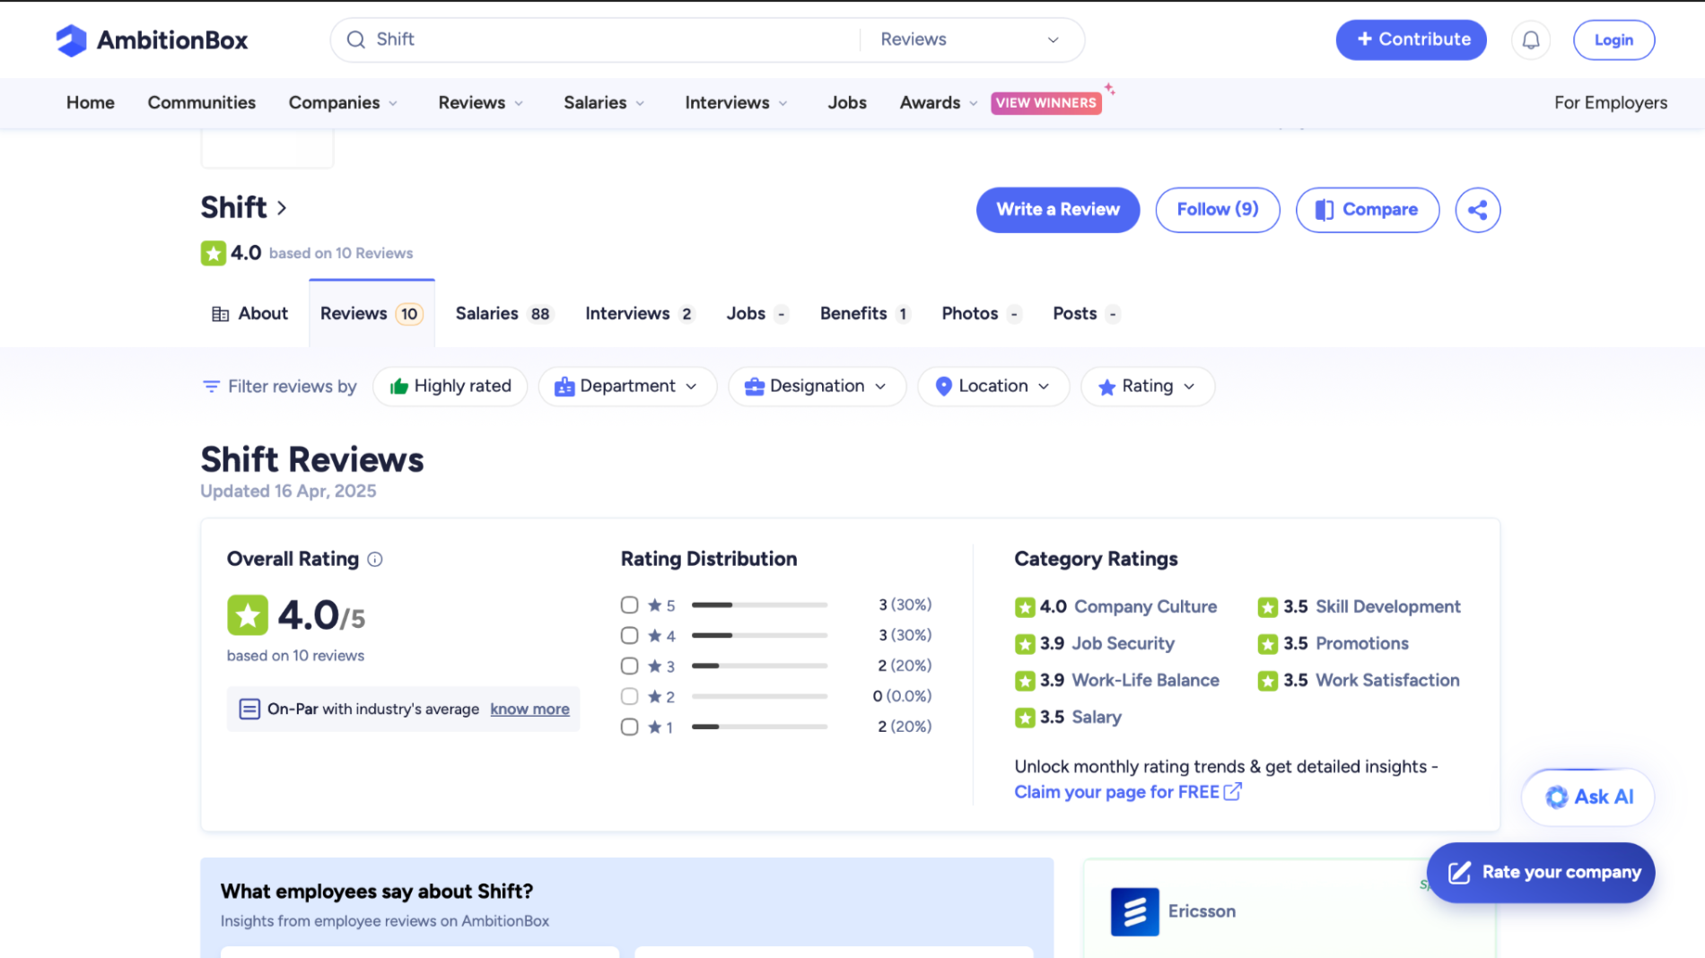Switch to the Salaries tab
Screen dimensions: 1705x958
point(503,314)
